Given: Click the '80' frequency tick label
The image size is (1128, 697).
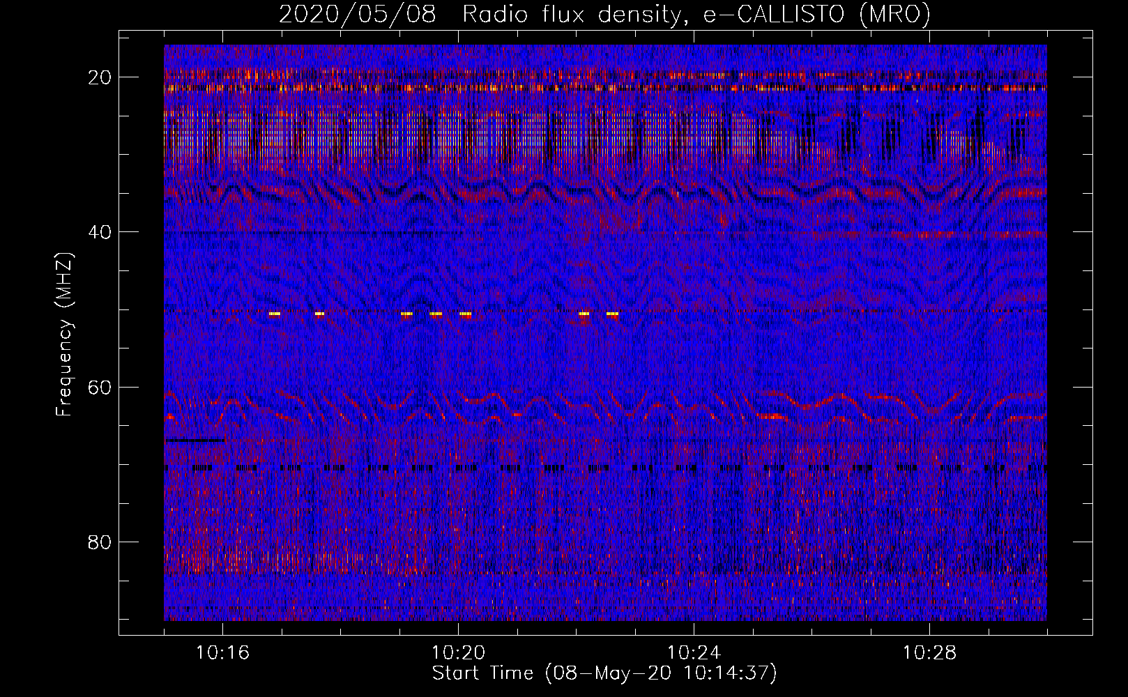Looking at the screenshot, I should coord(100,542).
